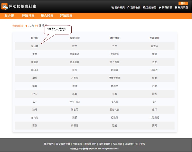
Task: Open the 威力彩 tag
Action: [x=35, y=118]
